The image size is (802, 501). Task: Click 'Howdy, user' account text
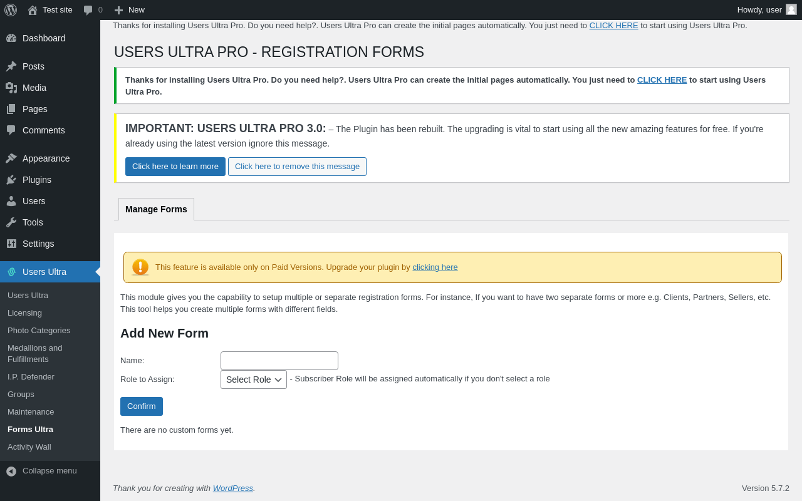point(759,10)
